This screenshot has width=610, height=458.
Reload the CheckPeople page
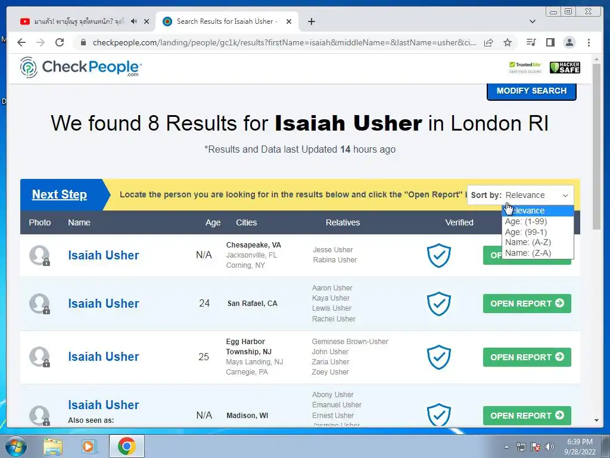coord(60,42)
